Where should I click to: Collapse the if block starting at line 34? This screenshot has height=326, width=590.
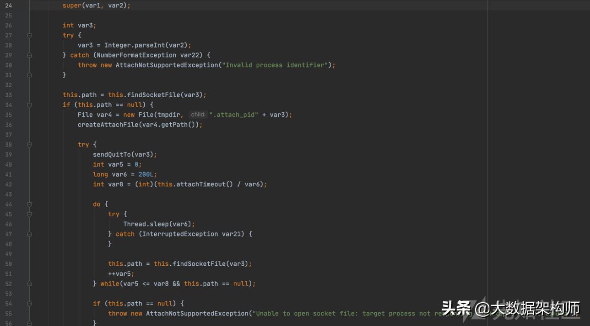pos(29,105)
